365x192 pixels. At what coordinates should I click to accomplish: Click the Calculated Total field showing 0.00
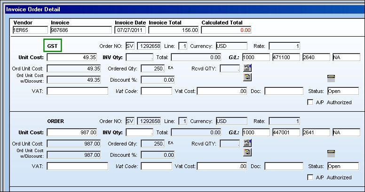point(226,30)
